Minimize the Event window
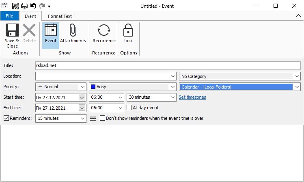 click(x=257, y=6)
